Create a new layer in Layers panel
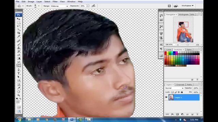The image size is (218, 122). 192,114
